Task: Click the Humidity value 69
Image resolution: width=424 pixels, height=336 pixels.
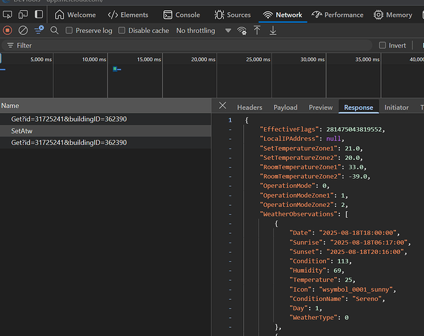Action: coord(337,271)
